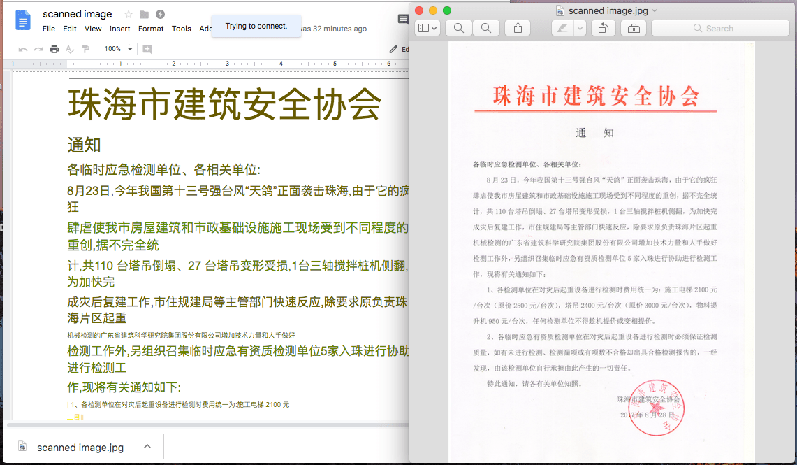Click the line 各临时应急检测单位、各相关单位:
797x465 pixels.
163,169
